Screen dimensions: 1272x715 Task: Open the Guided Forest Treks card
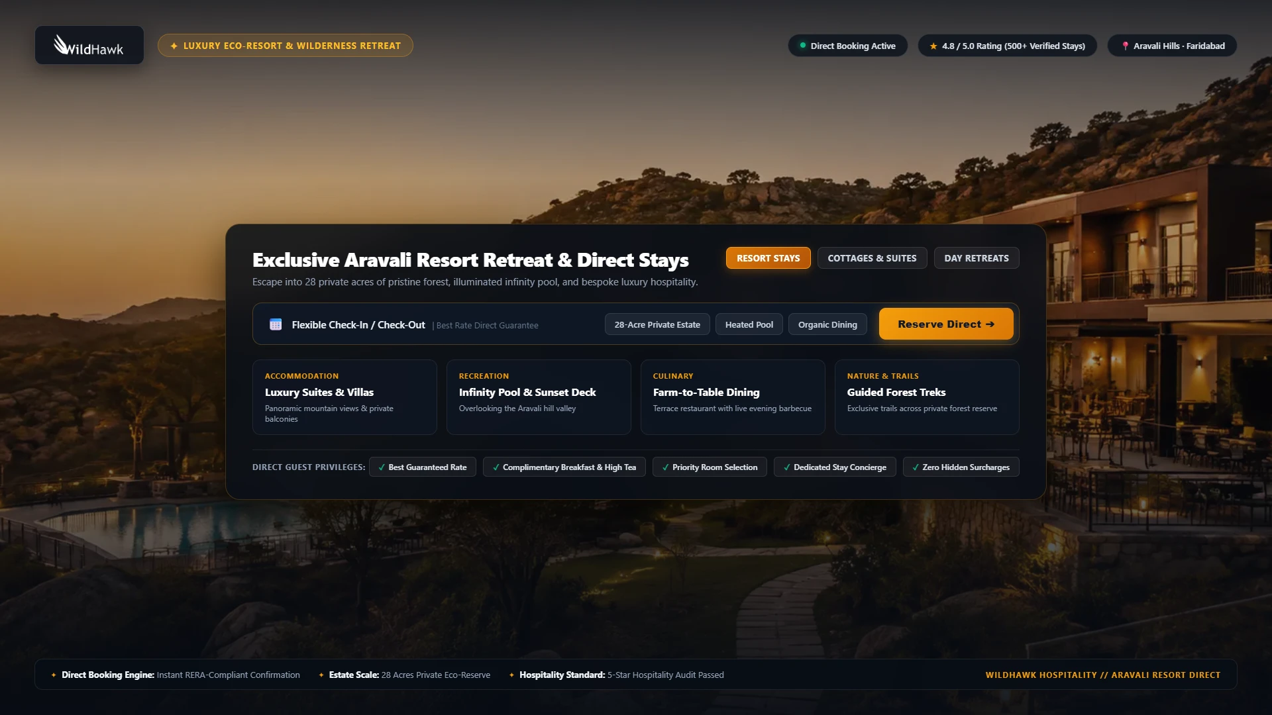point(927,397)
